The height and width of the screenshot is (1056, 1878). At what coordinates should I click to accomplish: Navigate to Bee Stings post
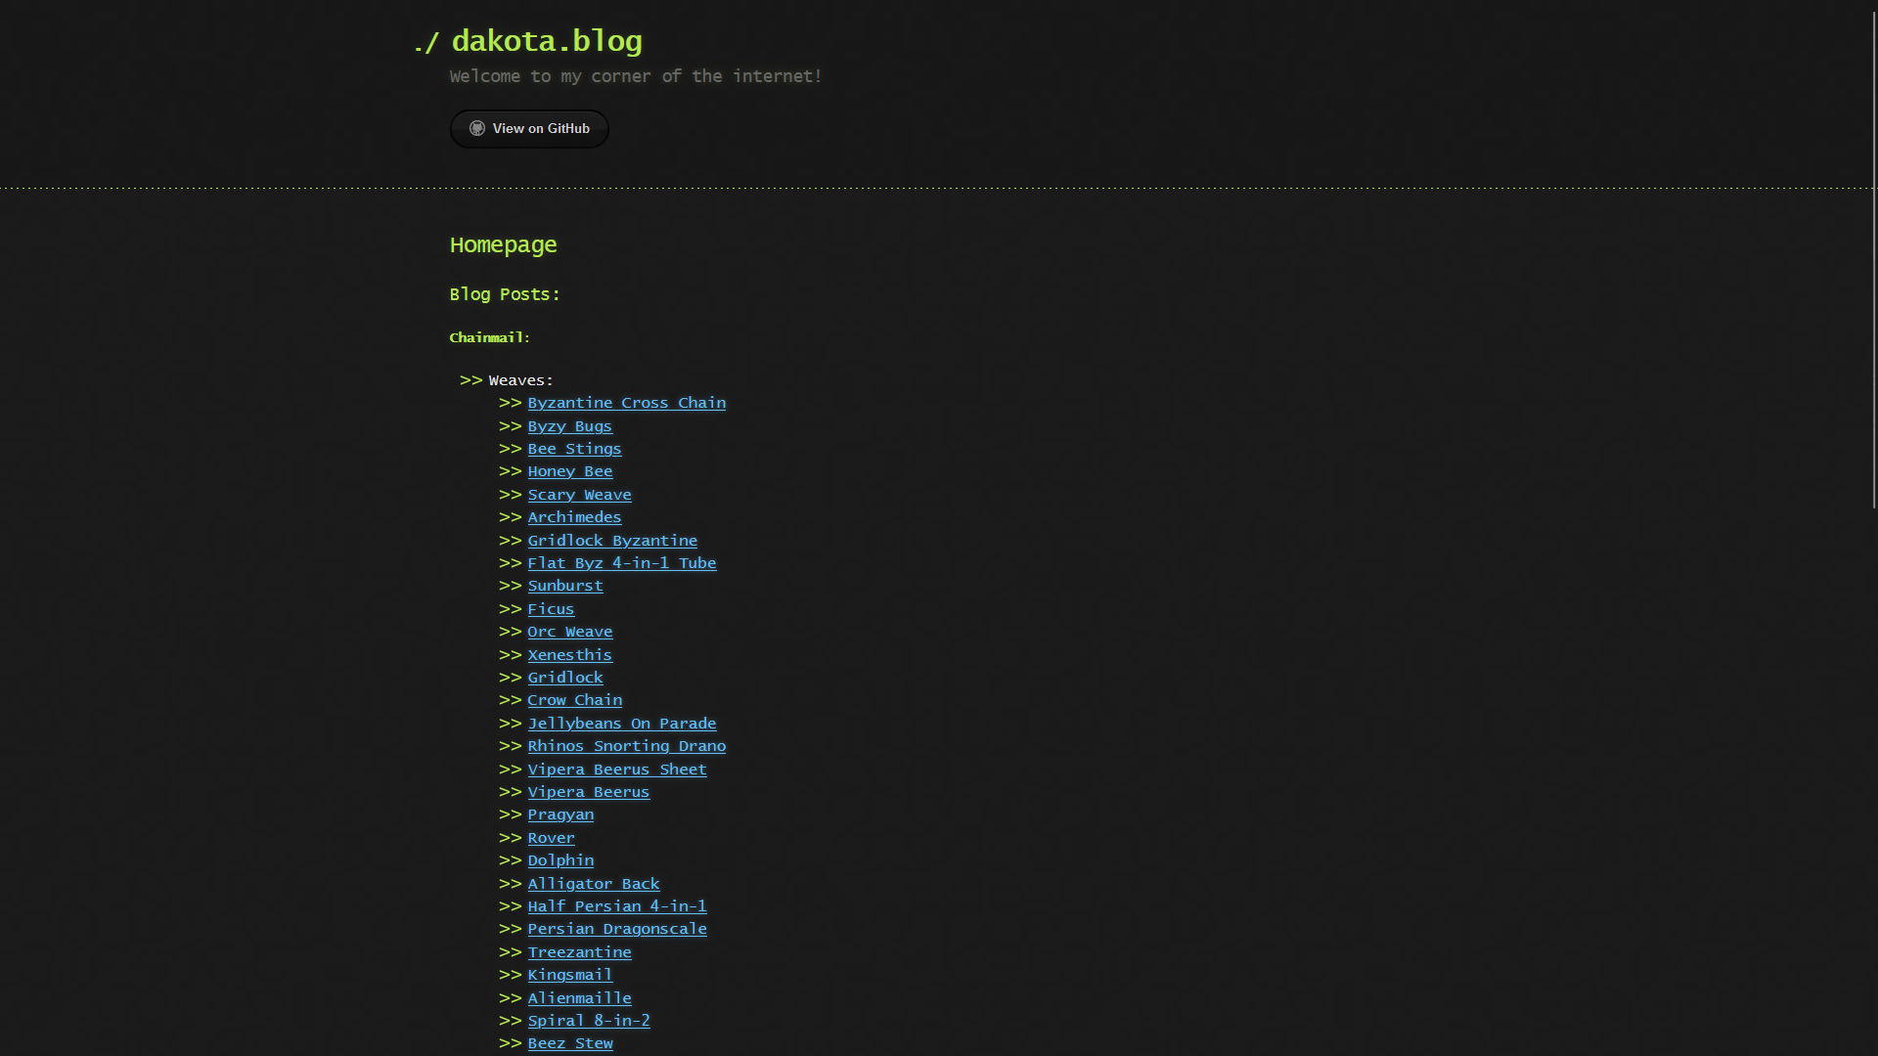[x=574, y=448]
